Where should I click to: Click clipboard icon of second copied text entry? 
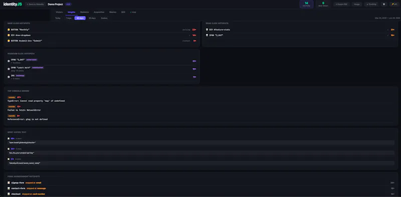click(x=9, y=149)
